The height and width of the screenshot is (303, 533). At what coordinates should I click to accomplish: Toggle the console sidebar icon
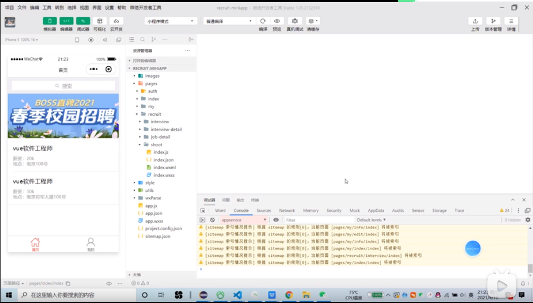coord(202,220)
